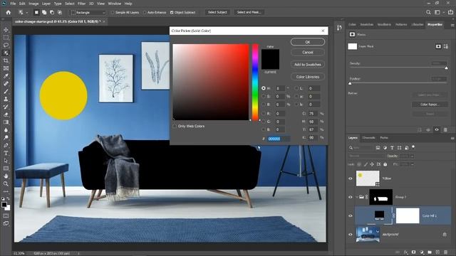Select the Eyedropper tool
Viewport: 456px width, 256px height.
pyautogui.click(x=6, y=76)
